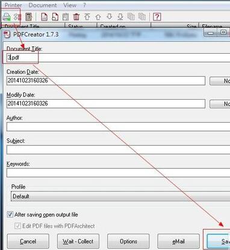
Task: Click the move-to-top arrow icon
Action: click(87, 17)
